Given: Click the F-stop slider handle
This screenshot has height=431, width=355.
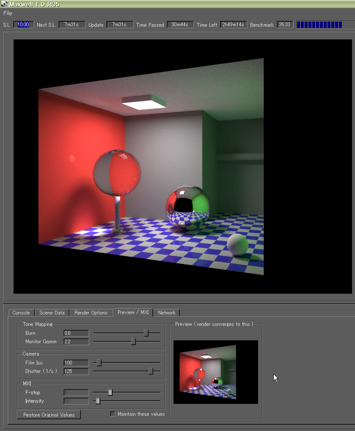Looking at the screenshot, I should [x=110, y=392].
